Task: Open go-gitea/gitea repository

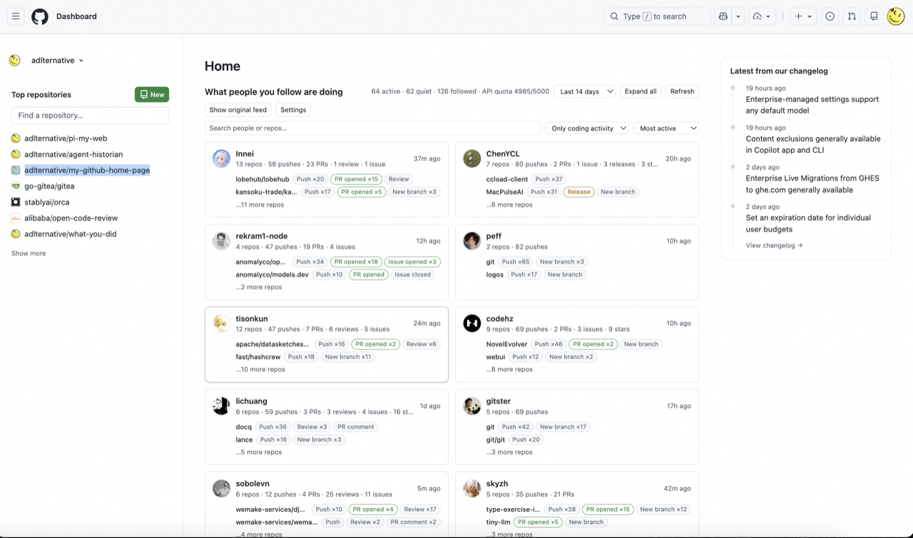Action: pos(49,186)
